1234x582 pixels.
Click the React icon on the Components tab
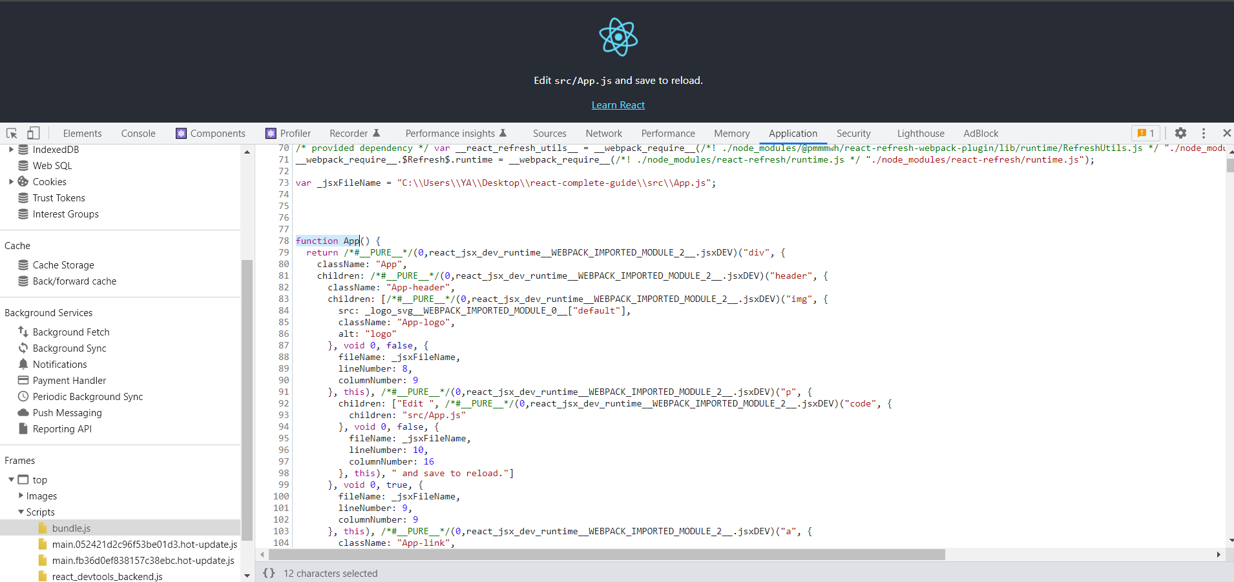tap(181, 133)
